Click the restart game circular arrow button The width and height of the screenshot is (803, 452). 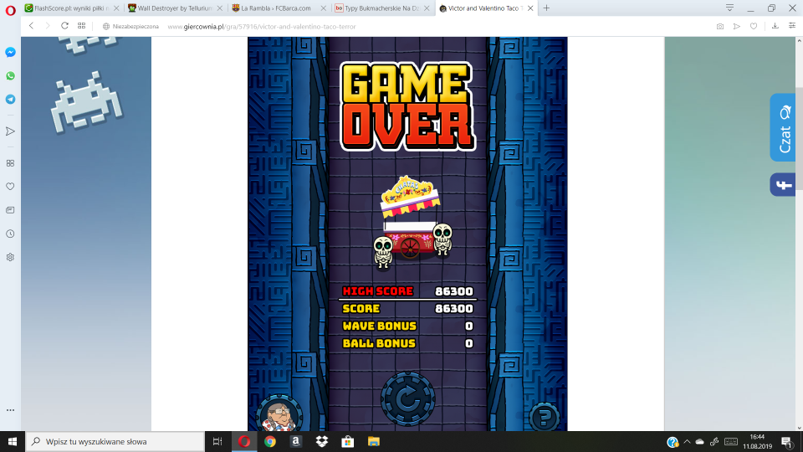[x=407, y=399]
